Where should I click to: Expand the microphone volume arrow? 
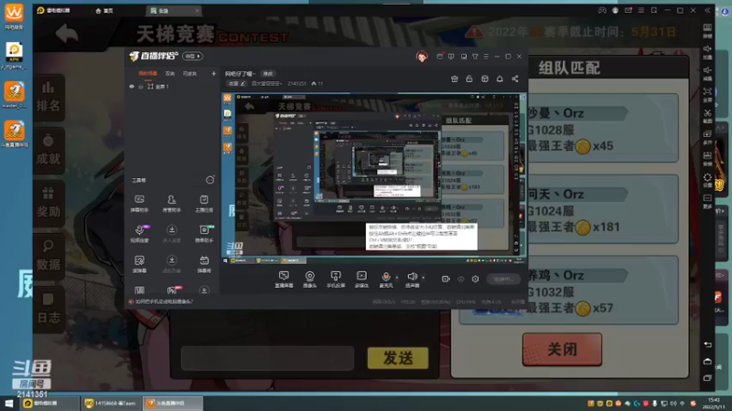397,278
